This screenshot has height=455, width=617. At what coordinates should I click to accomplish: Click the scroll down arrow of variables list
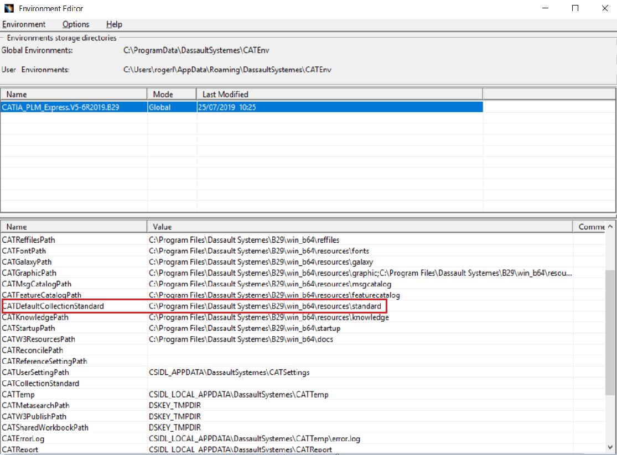(x=610, y=447)
